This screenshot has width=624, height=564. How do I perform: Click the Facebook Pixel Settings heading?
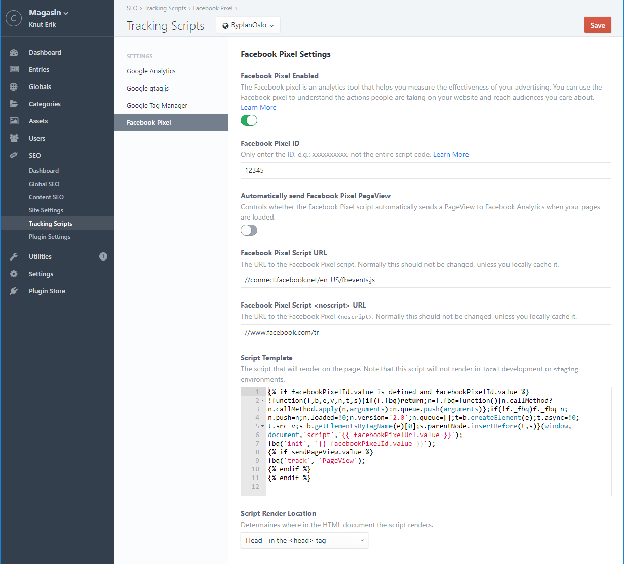286,54
